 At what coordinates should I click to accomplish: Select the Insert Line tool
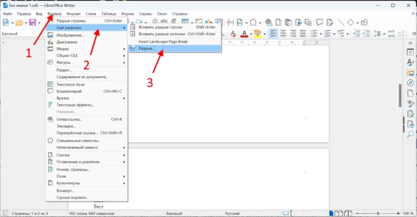pos(341,23)
